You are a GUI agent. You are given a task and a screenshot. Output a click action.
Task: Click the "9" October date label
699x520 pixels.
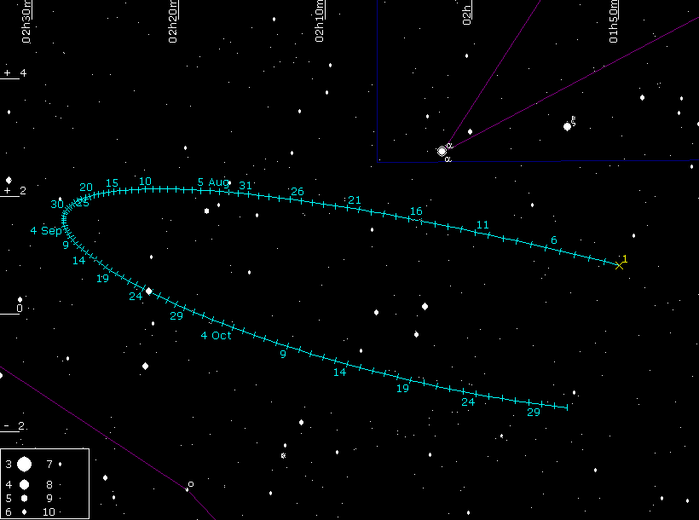[x=283, y=354]
